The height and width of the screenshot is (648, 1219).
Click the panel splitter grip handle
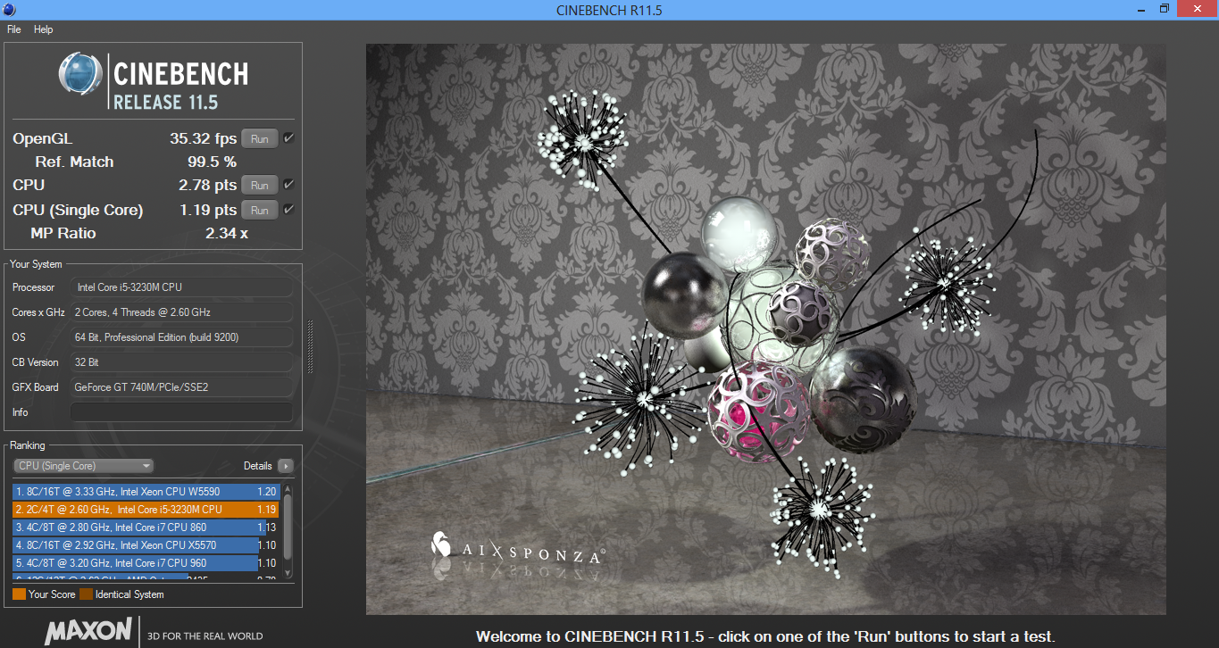pyautogui.click(x=310, y=347)
